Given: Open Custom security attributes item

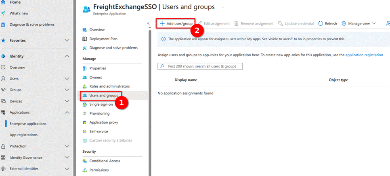Looking at the screenshot, I should point(111,140).
